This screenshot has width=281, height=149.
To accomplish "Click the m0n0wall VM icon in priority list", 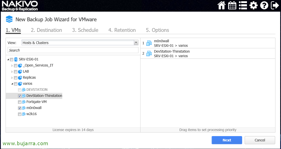I will click(149, 43).
